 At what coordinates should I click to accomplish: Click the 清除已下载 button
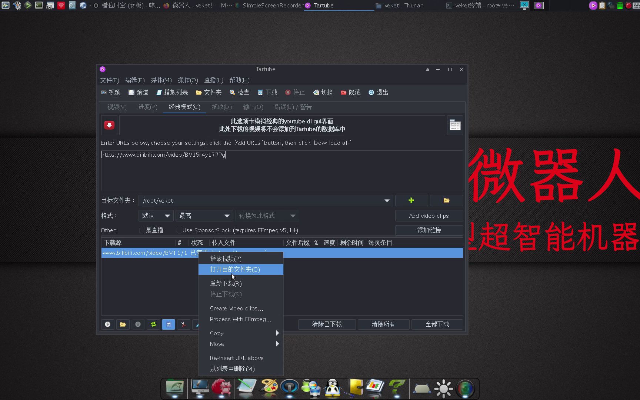(327, 324)
